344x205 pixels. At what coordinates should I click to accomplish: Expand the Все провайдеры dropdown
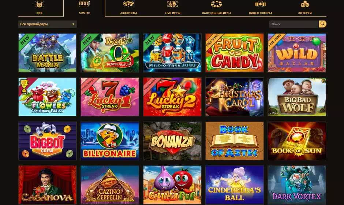coord(47,24)
